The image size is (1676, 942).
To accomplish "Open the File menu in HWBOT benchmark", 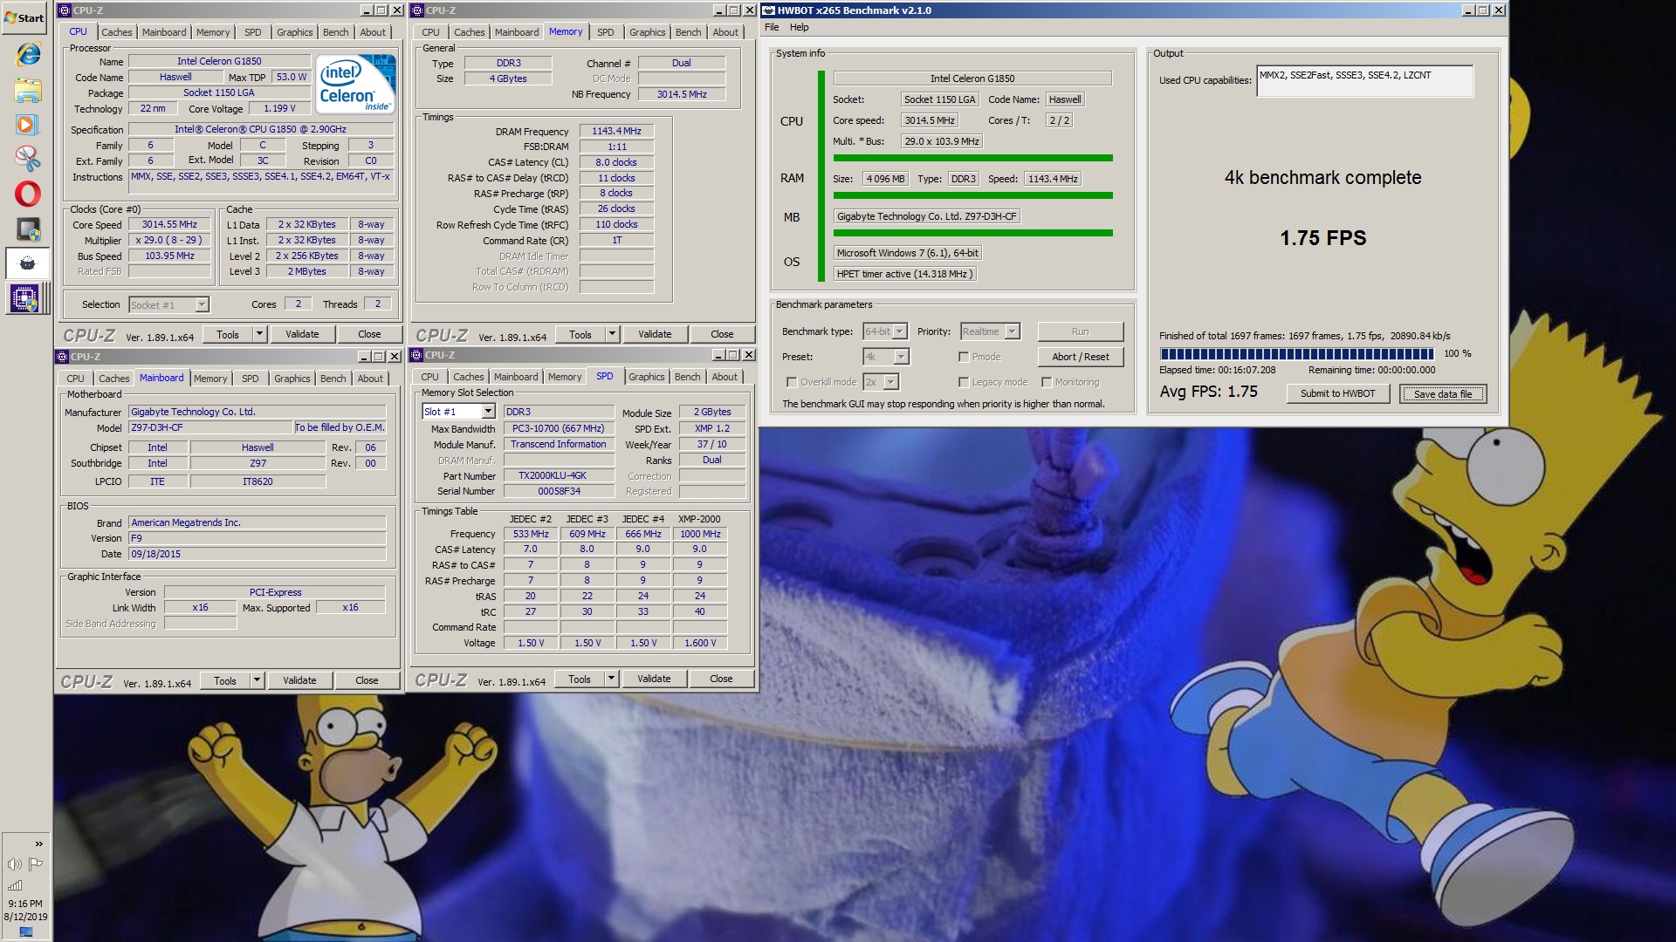I will 772,27.
